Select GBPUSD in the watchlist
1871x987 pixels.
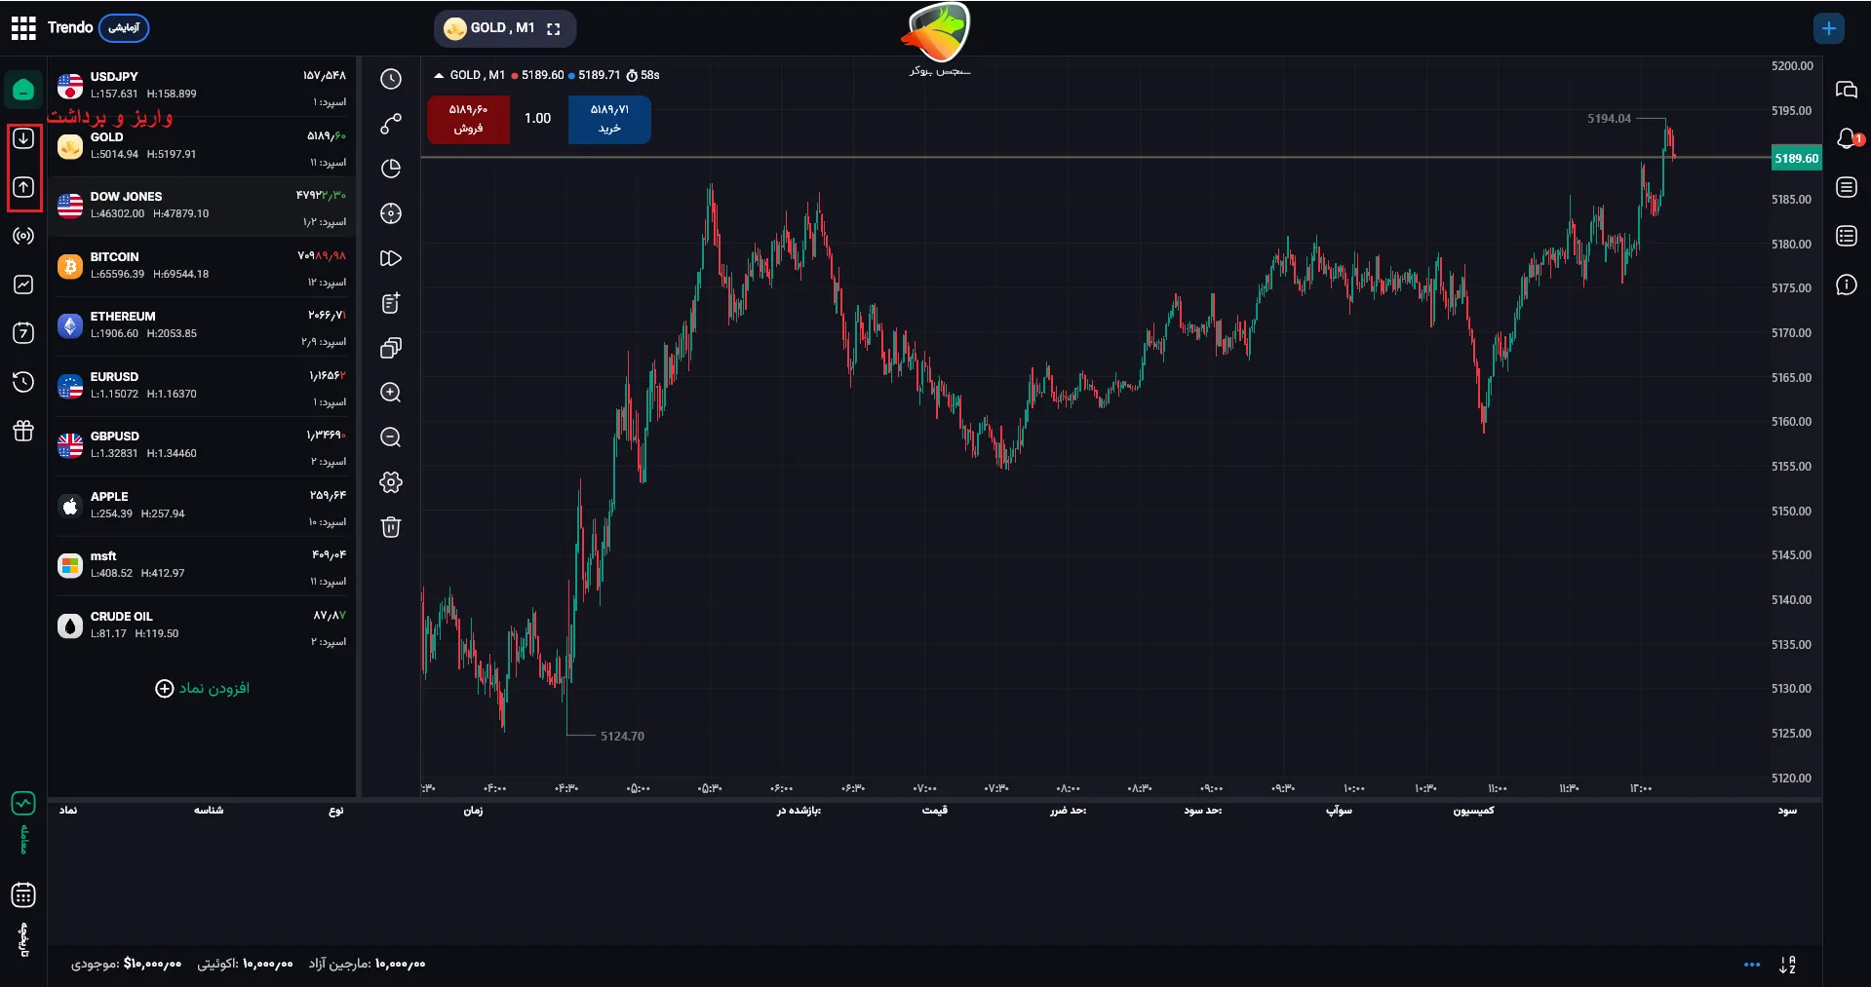[x=202, y=446]
